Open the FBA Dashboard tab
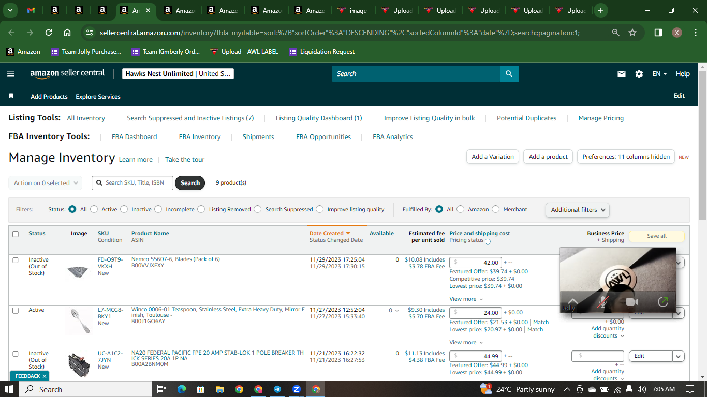707x397 pixels. click(134, 137)
